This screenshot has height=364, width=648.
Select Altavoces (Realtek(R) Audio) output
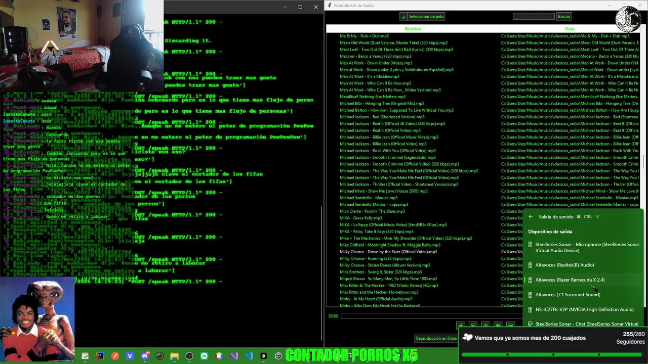click(x=583, y=265)
